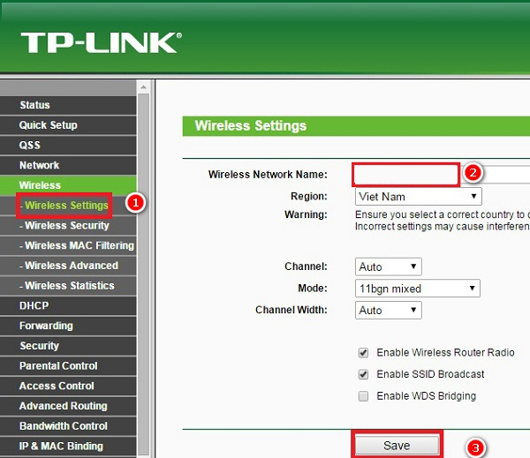Image resolution: width=530 pixels, height=458 pixels.
Task: Enable Wireless Router Radio checkbox
Action: [x=363, y=353]
